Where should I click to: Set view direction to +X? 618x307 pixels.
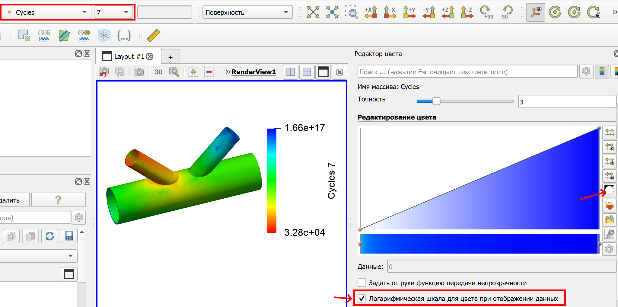(371, 12)
